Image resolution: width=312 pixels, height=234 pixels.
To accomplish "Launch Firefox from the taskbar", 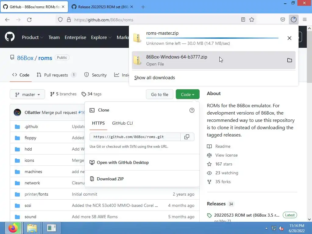I will (x=13, y=228).
